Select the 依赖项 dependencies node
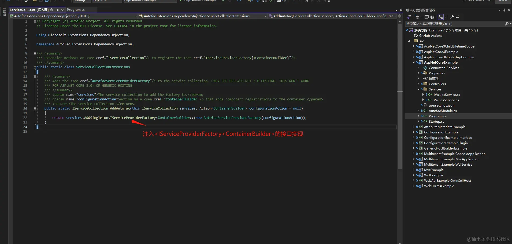This screenshot has height=244, width=512. tap(433, 79)
